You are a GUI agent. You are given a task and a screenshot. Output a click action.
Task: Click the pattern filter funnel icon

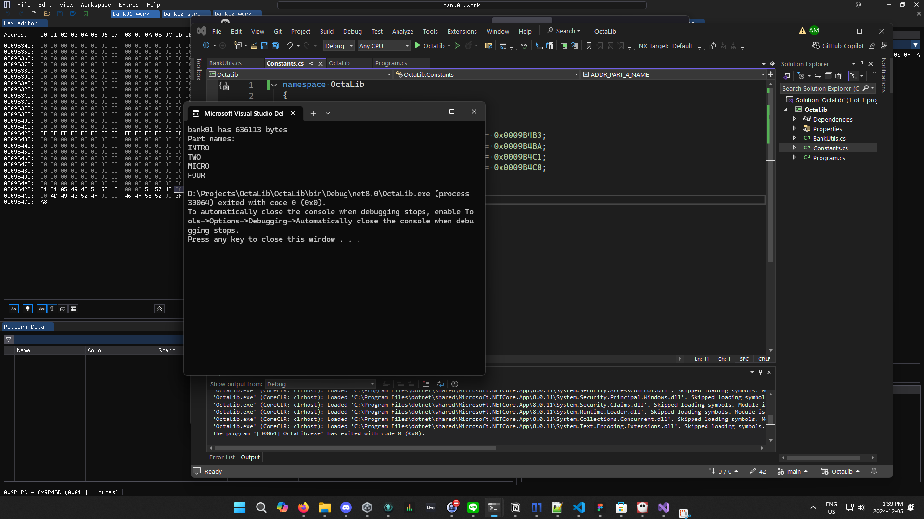pyautogui.click(x=9, y=340)
